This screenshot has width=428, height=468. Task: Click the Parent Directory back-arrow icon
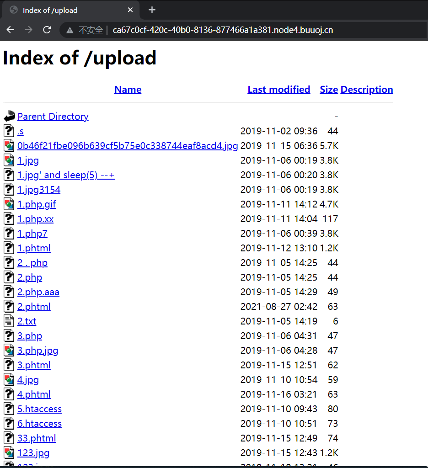click(x=9, y=116)
